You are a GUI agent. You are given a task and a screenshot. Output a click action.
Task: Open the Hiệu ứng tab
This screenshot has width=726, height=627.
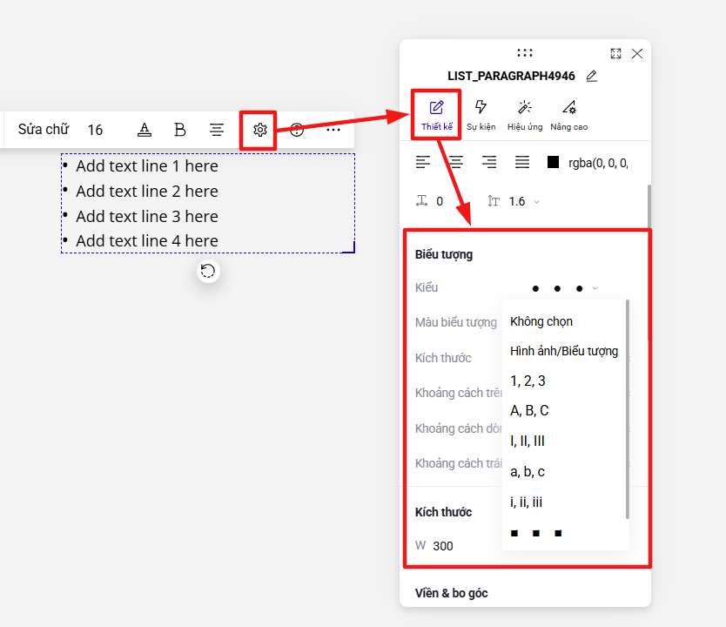(x=525, y=115)
